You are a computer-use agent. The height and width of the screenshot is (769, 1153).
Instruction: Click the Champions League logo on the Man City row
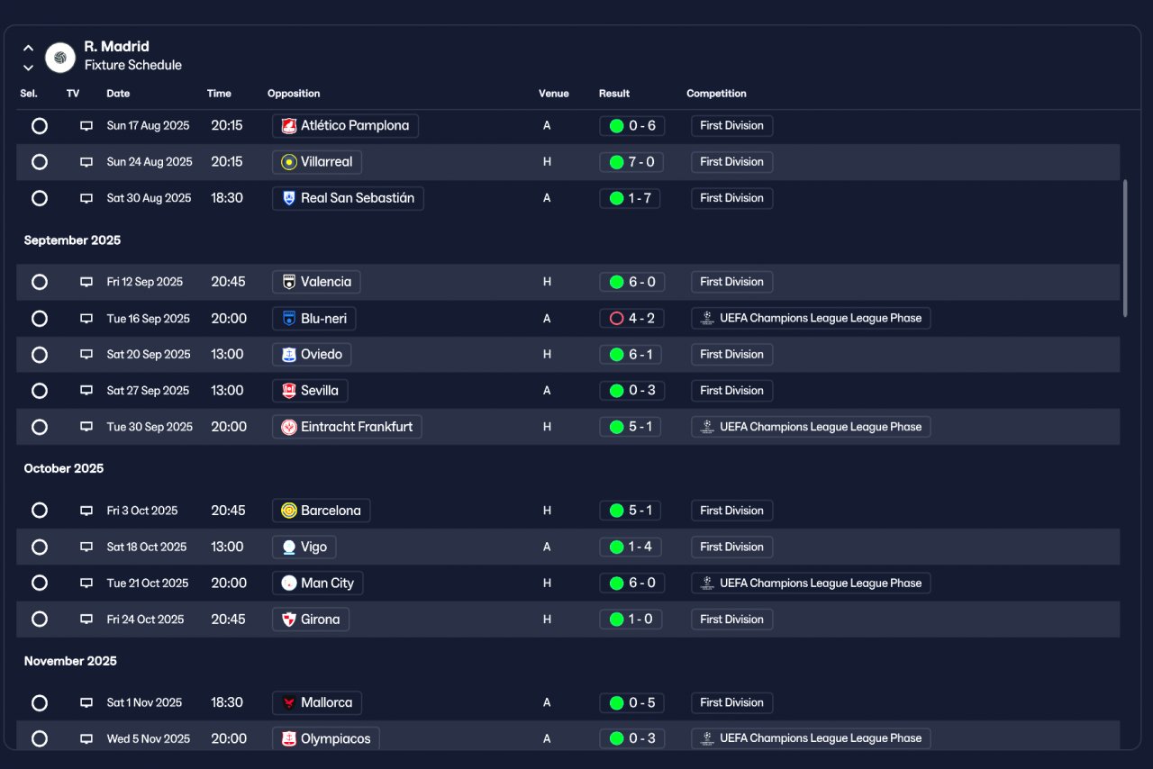point(707,583)
